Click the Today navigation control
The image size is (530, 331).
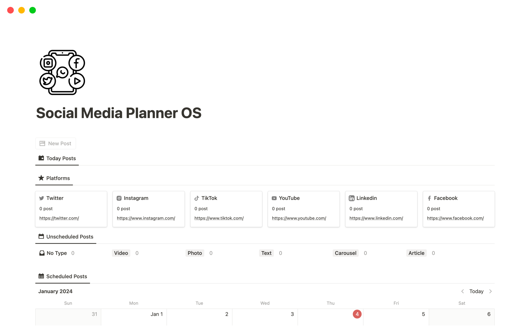coord(476,291)
